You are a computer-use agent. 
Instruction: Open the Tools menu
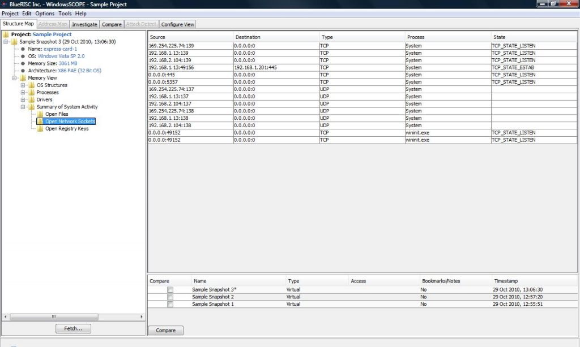click(65, 14)
